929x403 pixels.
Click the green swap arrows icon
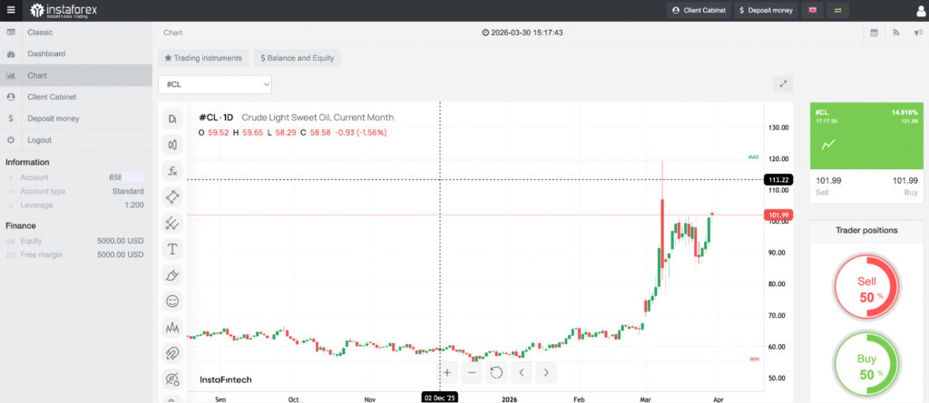point(838,10)
